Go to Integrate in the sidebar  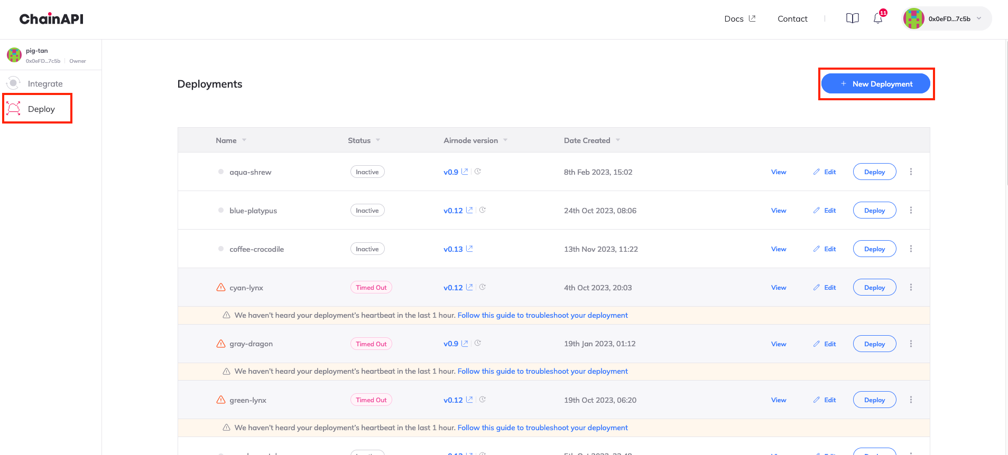point(45,83)
